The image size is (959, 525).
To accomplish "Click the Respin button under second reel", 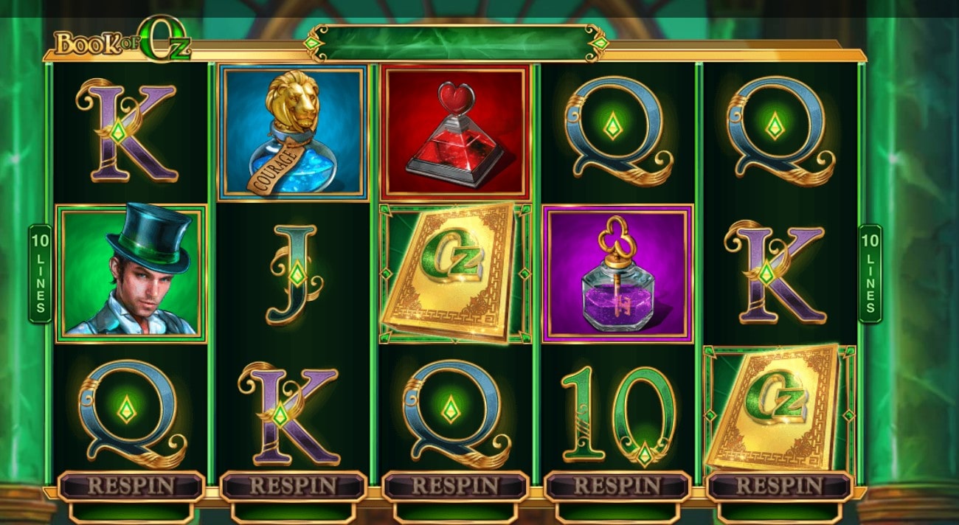I will [x=294, y=486].
